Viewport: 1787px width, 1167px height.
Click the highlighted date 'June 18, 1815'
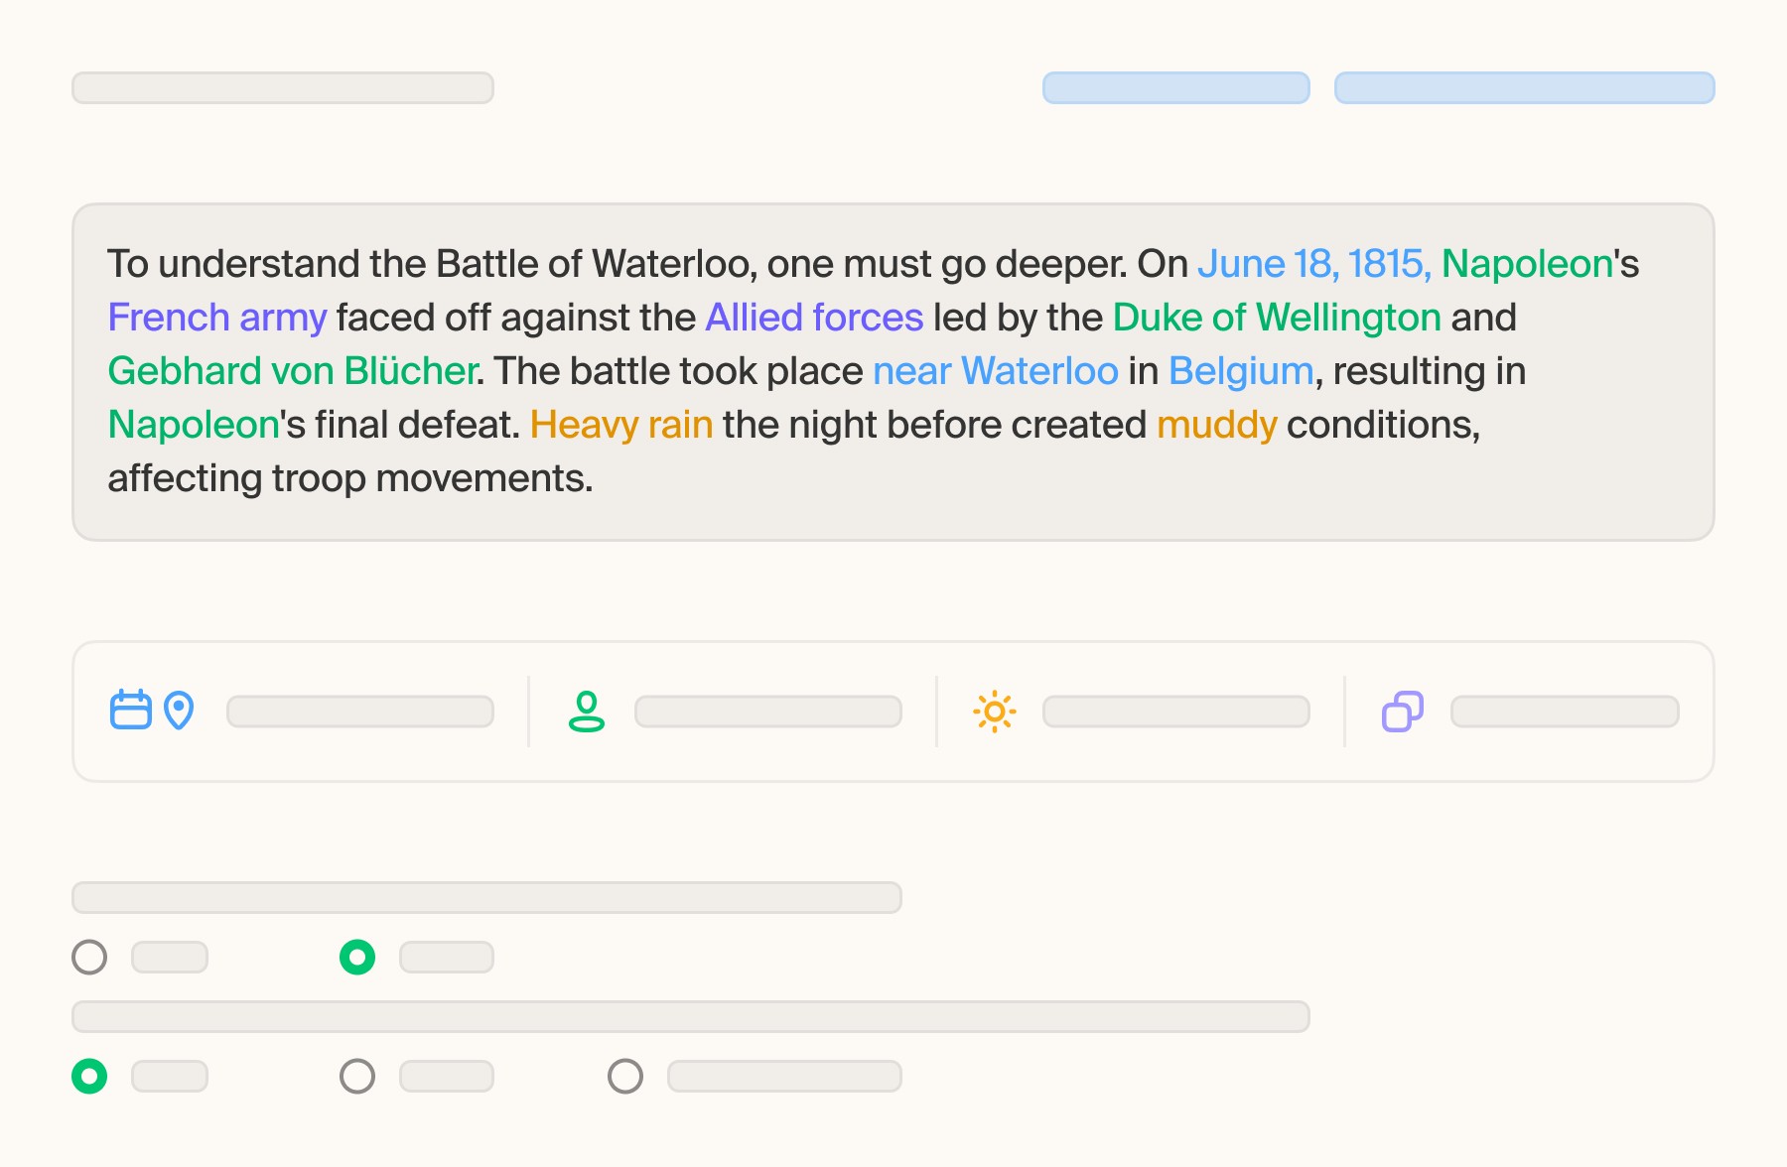click(x=1313, y=264)
